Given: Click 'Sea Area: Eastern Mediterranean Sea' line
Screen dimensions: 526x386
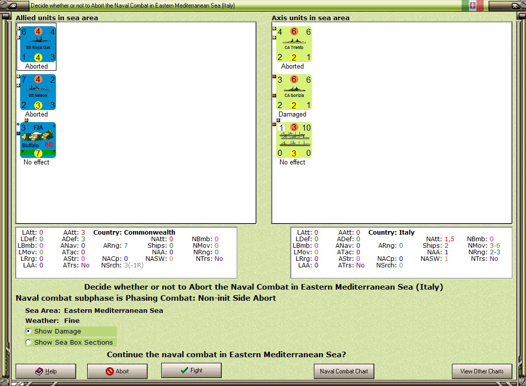Looking at the screenshot, I should pos(94,310).
